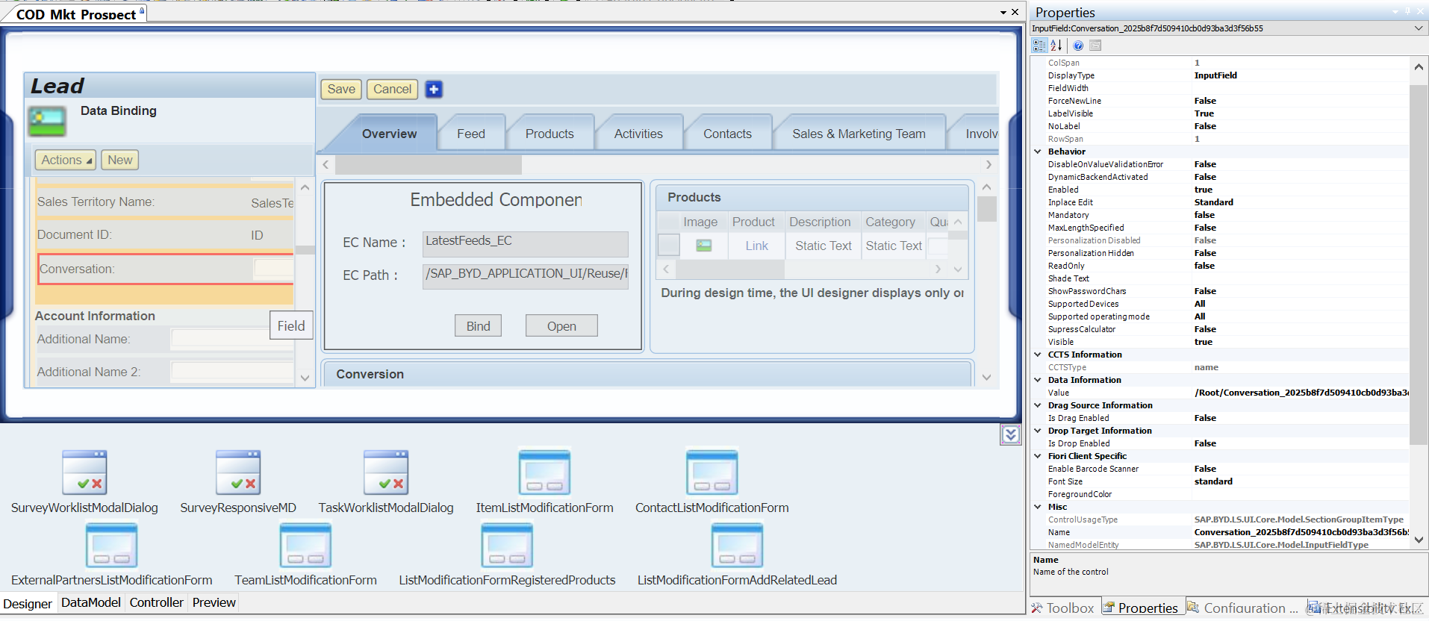Click the Property Pages icon
The height and width of the screenshot is (621, 1429).
point(1095,46)
